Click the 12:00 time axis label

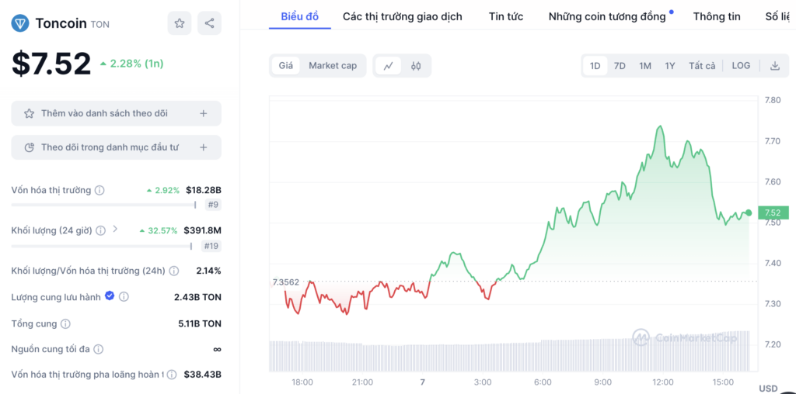pos(662,382)
